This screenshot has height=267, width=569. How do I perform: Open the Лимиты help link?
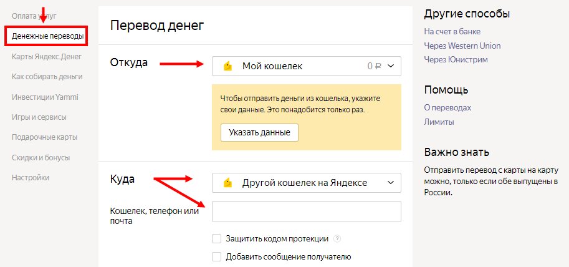(x=439, y=122)
